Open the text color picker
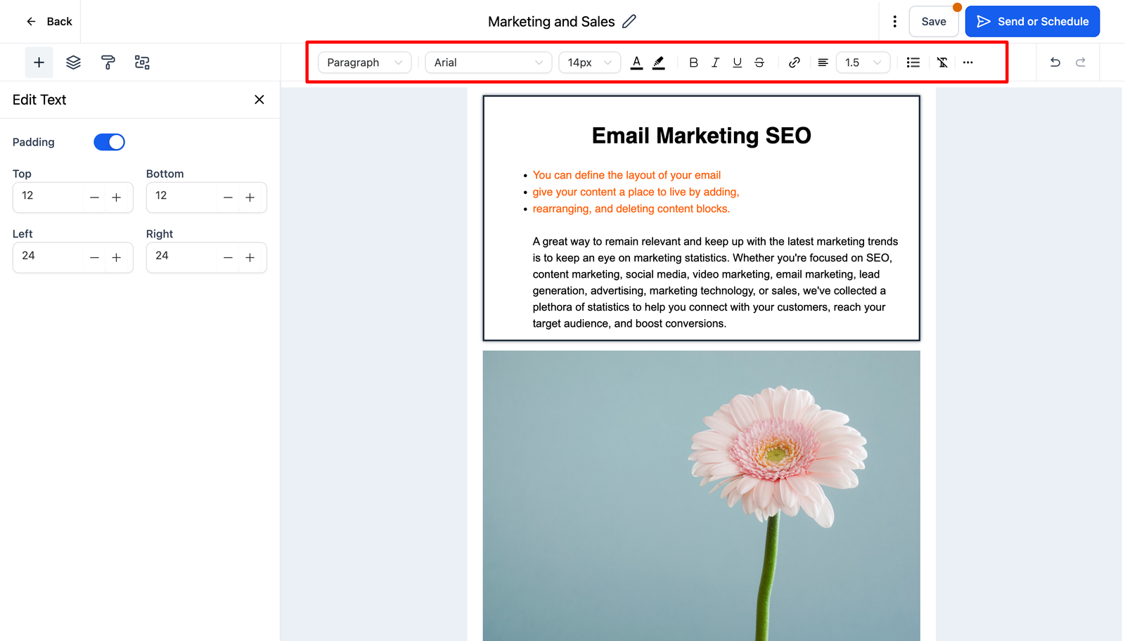This screenshot has width=1125, height=641. pyautogui.click(x=636, y=63)
